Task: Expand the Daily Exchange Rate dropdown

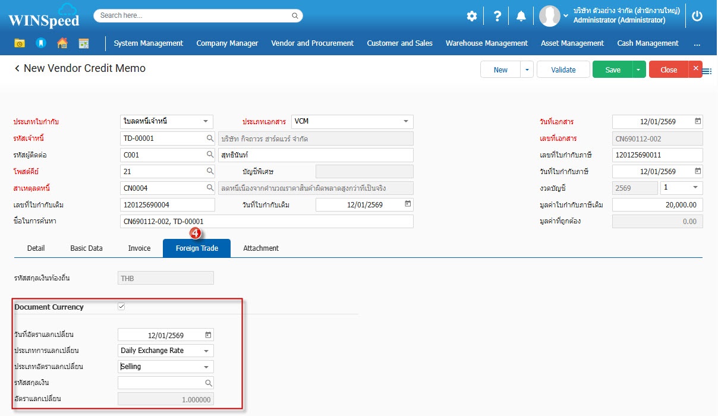Action: tap(206, 351)
